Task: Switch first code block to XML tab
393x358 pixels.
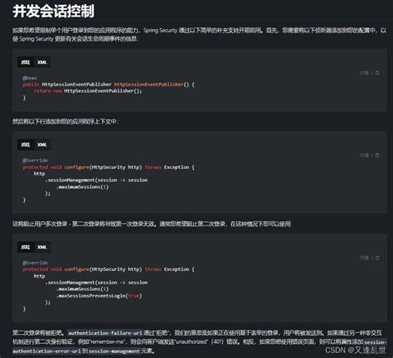Action: click(x=42, y=62)
